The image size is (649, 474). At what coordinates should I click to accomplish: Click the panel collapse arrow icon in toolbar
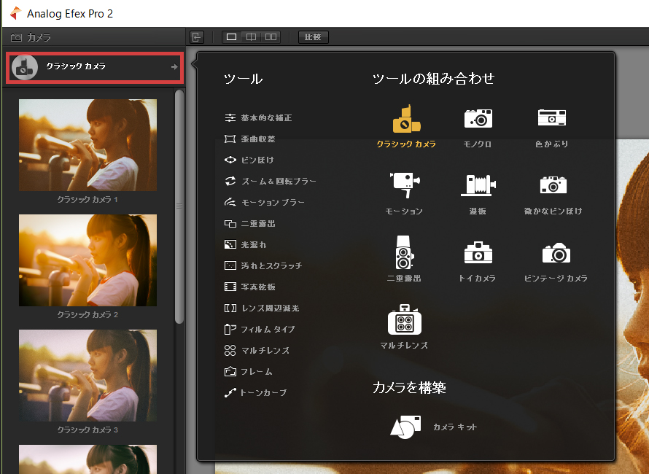[x=197, y=37]
